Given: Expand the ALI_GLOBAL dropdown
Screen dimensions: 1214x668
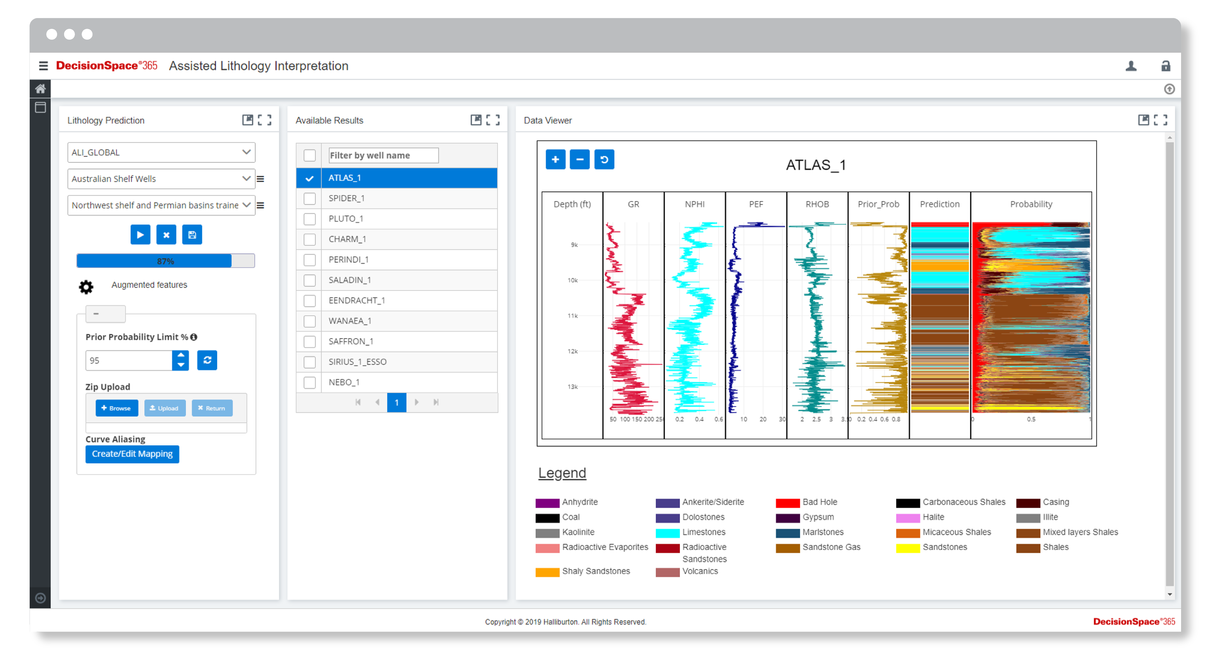Looking at the screenshot, I should 161,152.
